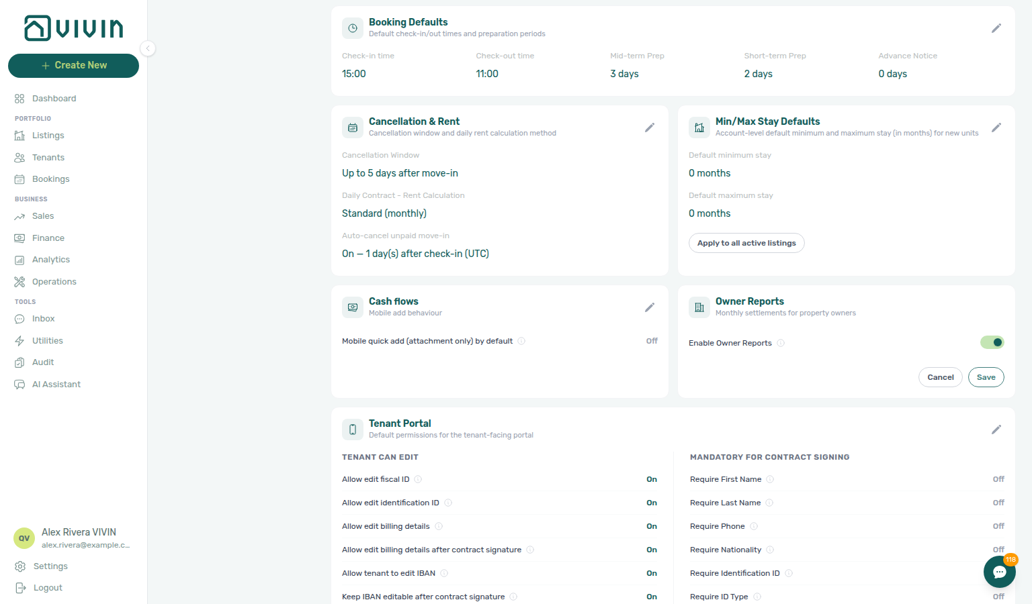
Task: Click the AI Assistant icon
Action: pyautogui.click(x=19, y=385)
